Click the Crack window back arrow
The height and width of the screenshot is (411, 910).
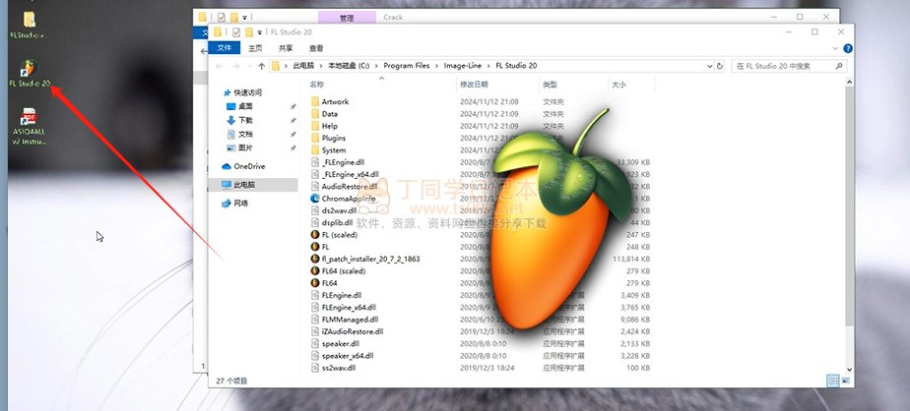[x=204, y=51]
